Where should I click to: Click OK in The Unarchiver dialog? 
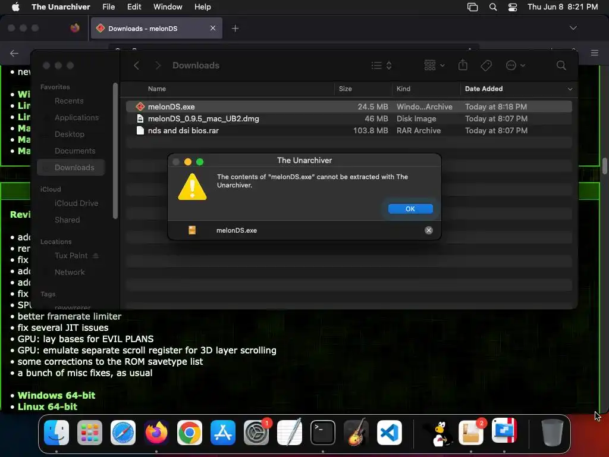tap(410, 209)
